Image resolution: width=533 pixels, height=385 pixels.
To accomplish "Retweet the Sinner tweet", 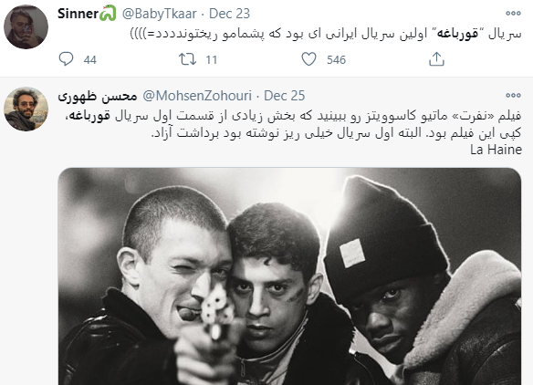I will click(188, 59).
